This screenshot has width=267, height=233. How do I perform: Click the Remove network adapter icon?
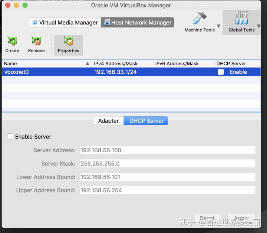click(x=36, y=41)
